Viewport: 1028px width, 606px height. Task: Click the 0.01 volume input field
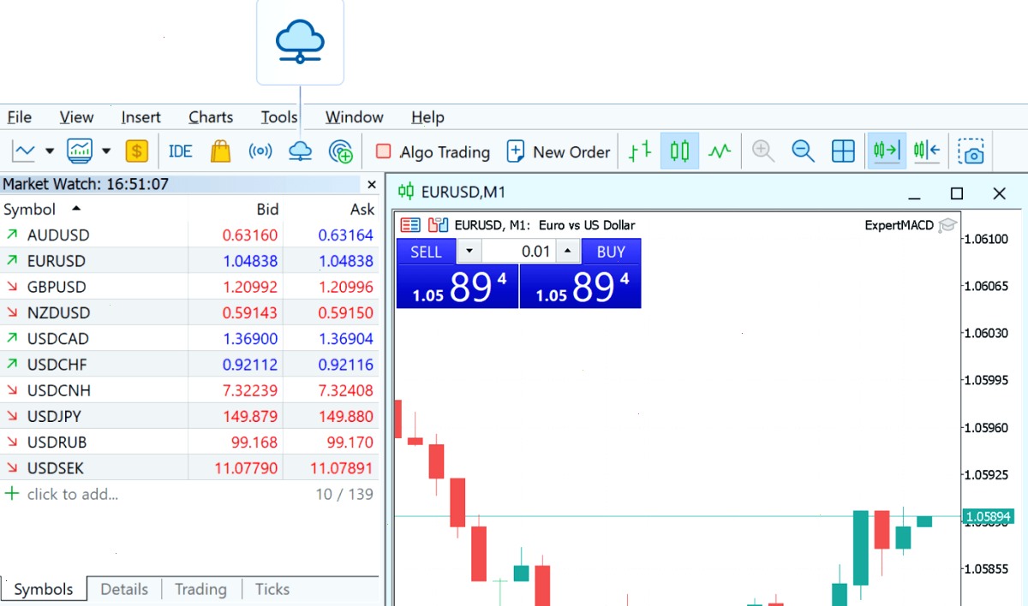point(518,252)
